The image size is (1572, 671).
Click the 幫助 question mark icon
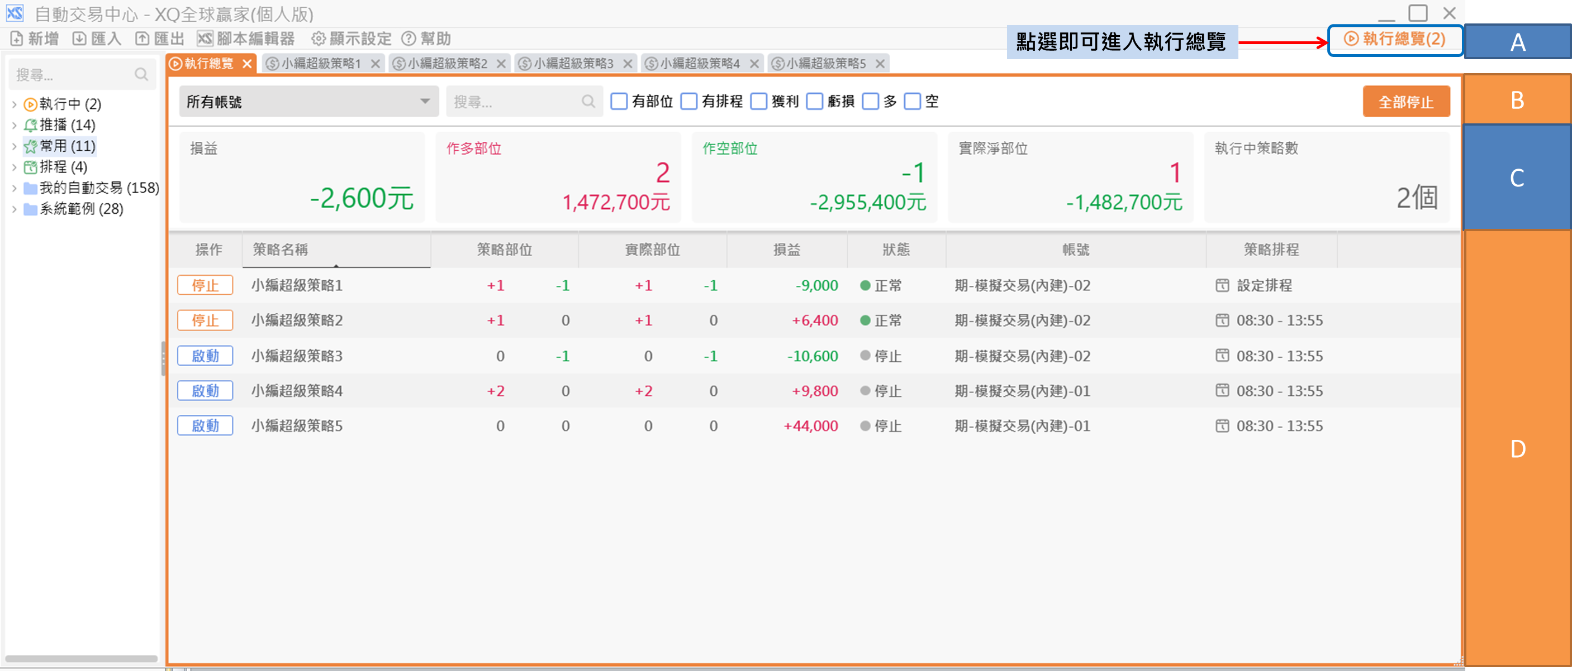point(409,39)
